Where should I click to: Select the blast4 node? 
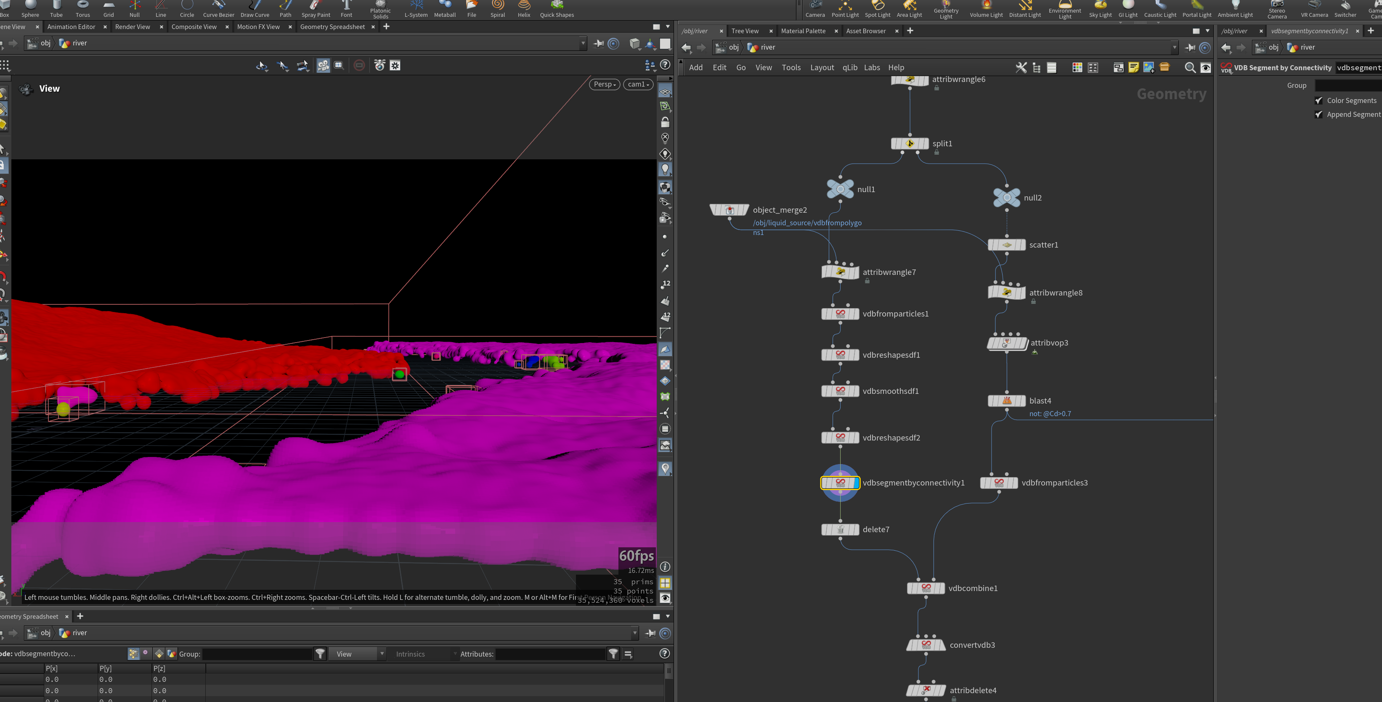[1006, 401]
